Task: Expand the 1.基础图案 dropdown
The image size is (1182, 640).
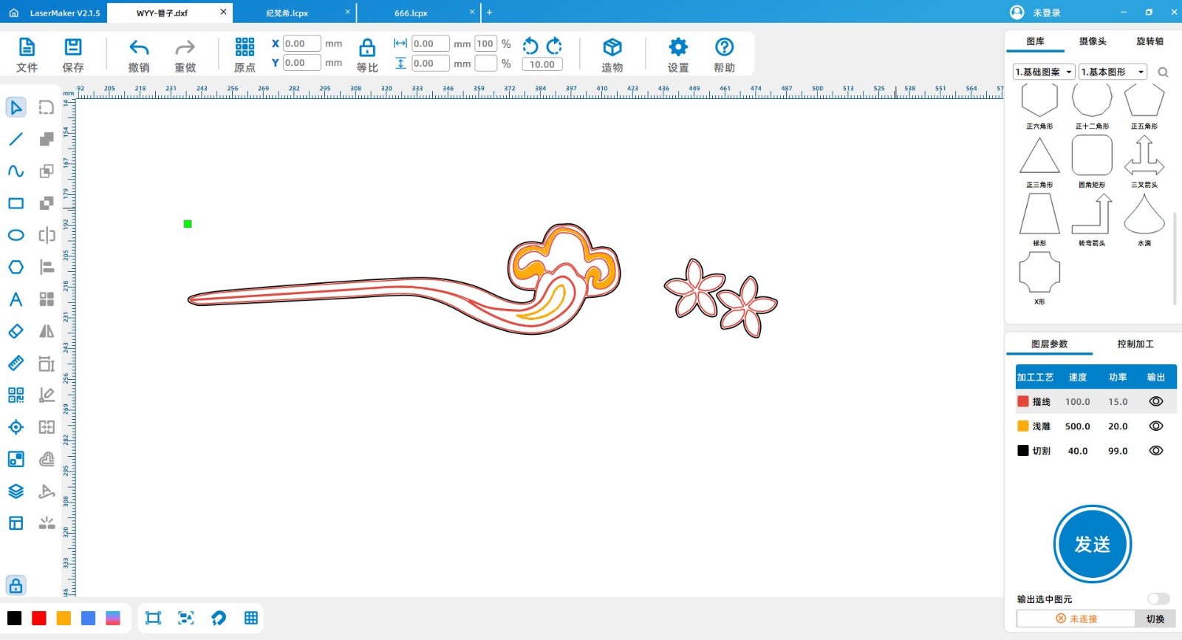Action: click(x=1043, y=72)
